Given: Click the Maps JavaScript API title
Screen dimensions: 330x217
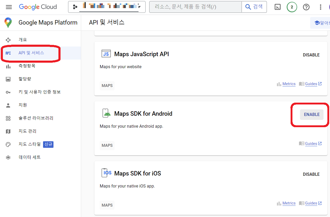Looking at the screenshot, I should click(142, 54).
